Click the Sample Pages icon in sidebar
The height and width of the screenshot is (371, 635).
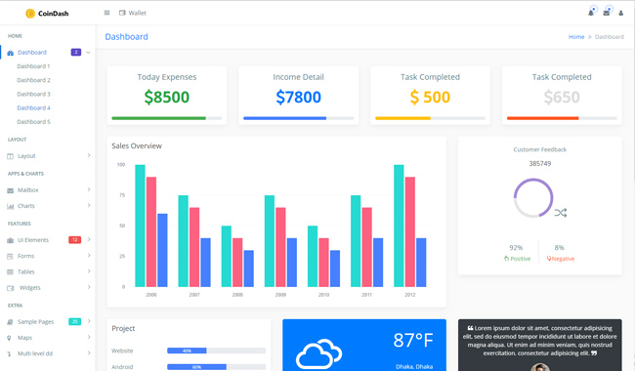(10, 322)
